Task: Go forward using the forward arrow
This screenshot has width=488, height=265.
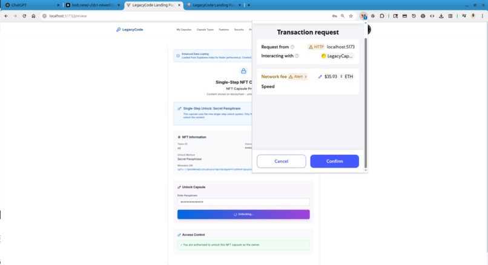Action: coord(15,16)
